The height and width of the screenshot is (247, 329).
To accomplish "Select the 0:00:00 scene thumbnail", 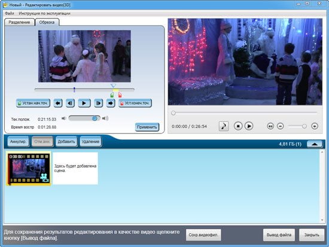I will 29,169.
